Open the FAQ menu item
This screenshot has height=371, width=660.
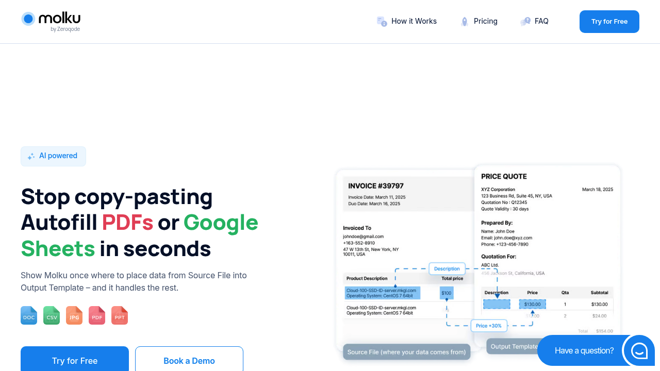click(x=541, y=21)
